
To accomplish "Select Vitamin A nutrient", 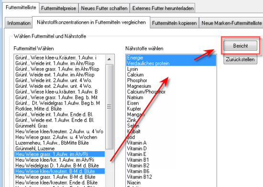I will (171, 143).
